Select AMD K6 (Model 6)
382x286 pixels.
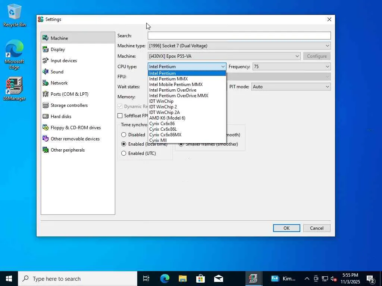[187, 118]
